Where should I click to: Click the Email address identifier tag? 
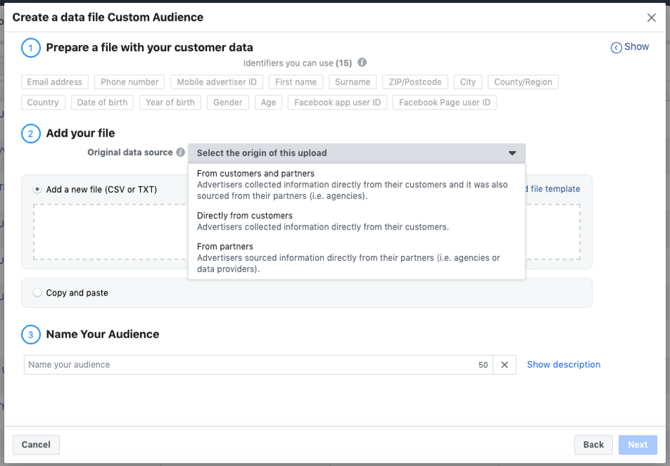click(x=55, y=82)
